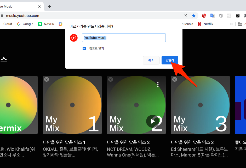Click the blue playlist card beside My Mix 3

point(241,105)
